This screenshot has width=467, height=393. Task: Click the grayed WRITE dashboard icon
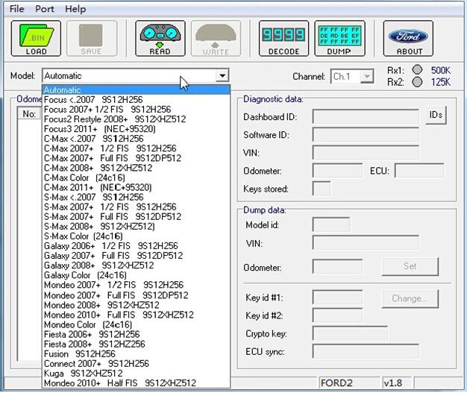pos(216,39)
